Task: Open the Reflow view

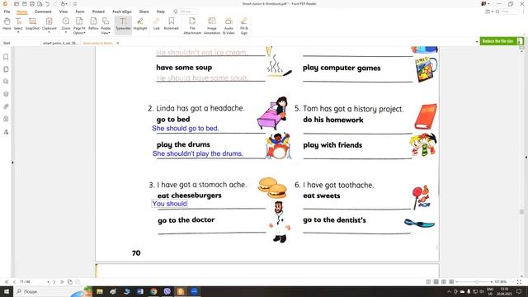Action: pyautogui.click(x=93, y=24)
